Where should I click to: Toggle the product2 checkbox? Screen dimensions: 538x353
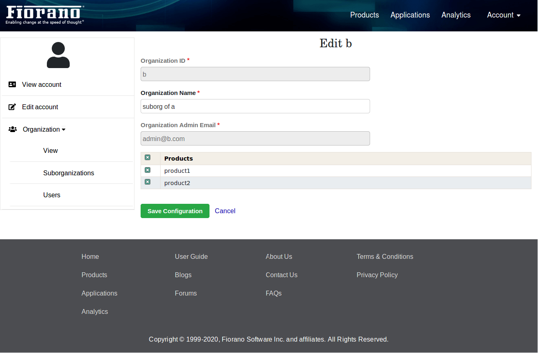pyautogui.click(x=148, y=182)
